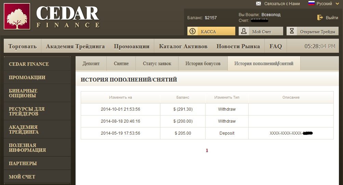Click the logout door icon
Image resolution: width=343 pixels, height=185 pixels.
320,17
